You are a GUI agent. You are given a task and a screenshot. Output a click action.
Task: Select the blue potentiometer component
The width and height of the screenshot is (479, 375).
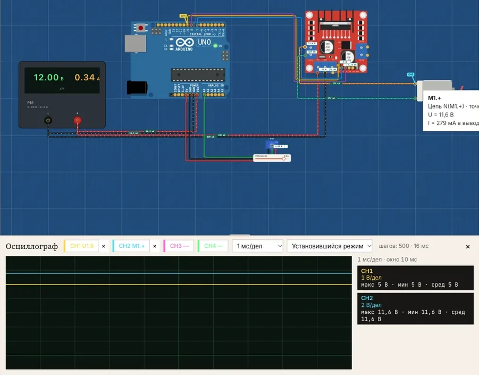tap(272, 144)
